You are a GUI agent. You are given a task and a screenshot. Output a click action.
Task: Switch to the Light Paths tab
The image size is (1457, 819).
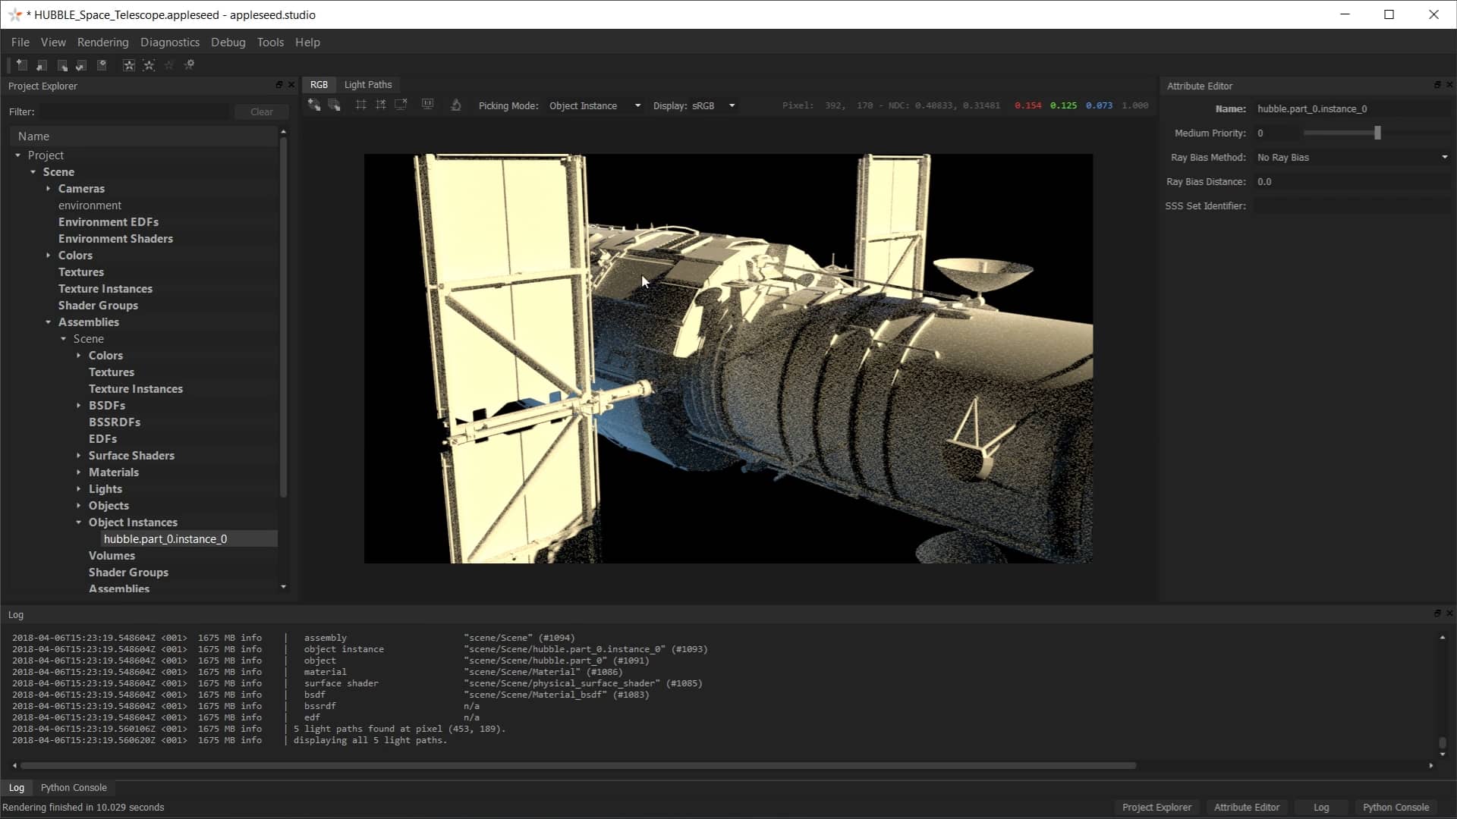coord(368,85)
